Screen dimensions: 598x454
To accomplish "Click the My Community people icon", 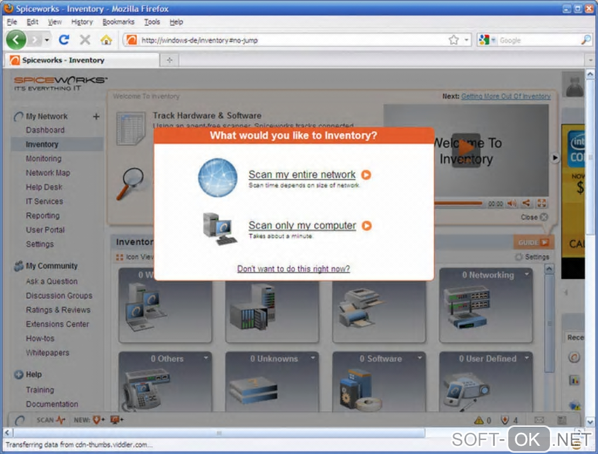I will click(19, 266).
